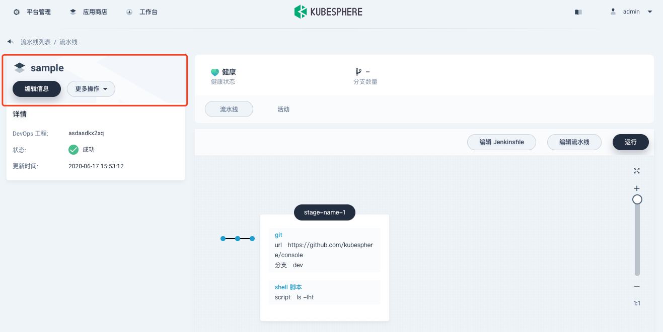Click the 流水线 breadcrumb text

[68, 42]
